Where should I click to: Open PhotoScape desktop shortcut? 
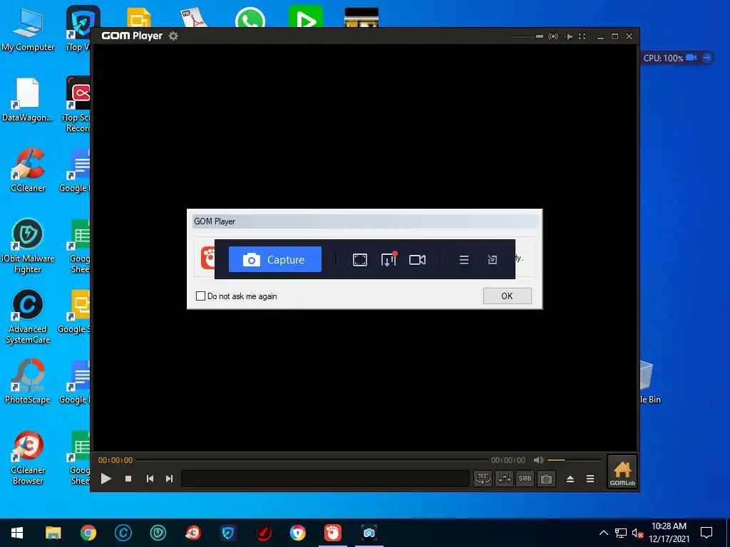pyautogui.click(x=28, y=381)
